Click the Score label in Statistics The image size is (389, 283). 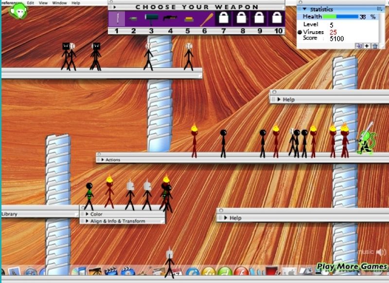(310, 38)
